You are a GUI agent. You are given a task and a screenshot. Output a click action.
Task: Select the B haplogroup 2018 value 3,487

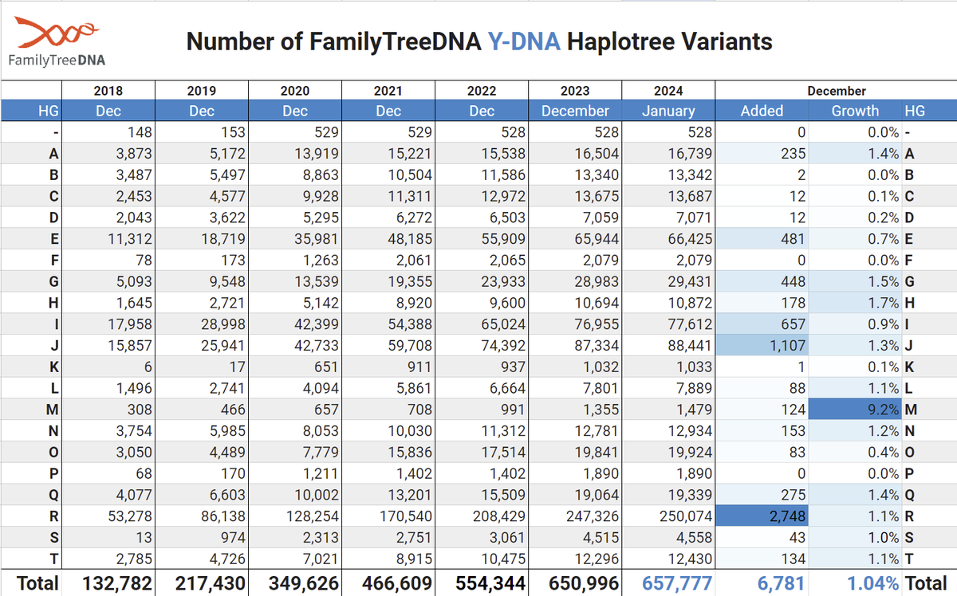(108, 174)
